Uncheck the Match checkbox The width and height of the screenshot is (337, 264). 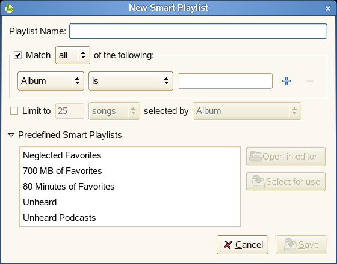click(17, 55)
